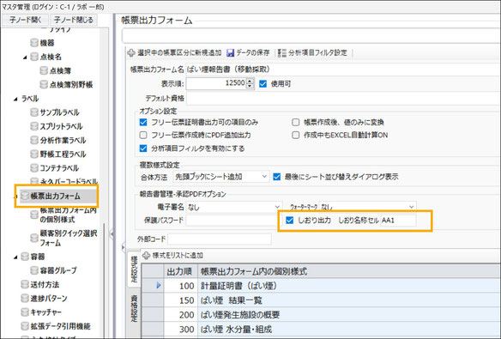501x339 pixels.
Task: Select the 永久バーコードラベル icon
Action: [x=34, y=181]
